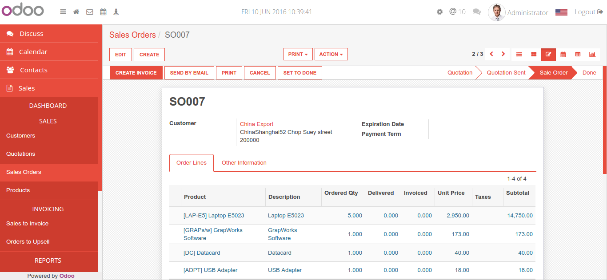Image resolution: width=607 pixels, height=280 pixels.
Task: Open the Sales sidebar menu
Action: 49,88
